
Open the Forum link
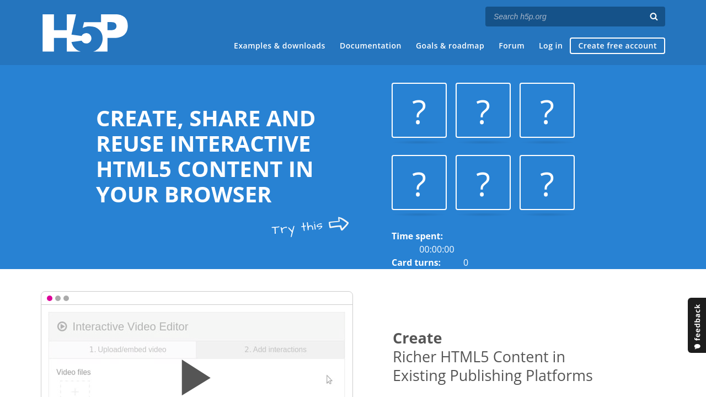tap(511, 46)
